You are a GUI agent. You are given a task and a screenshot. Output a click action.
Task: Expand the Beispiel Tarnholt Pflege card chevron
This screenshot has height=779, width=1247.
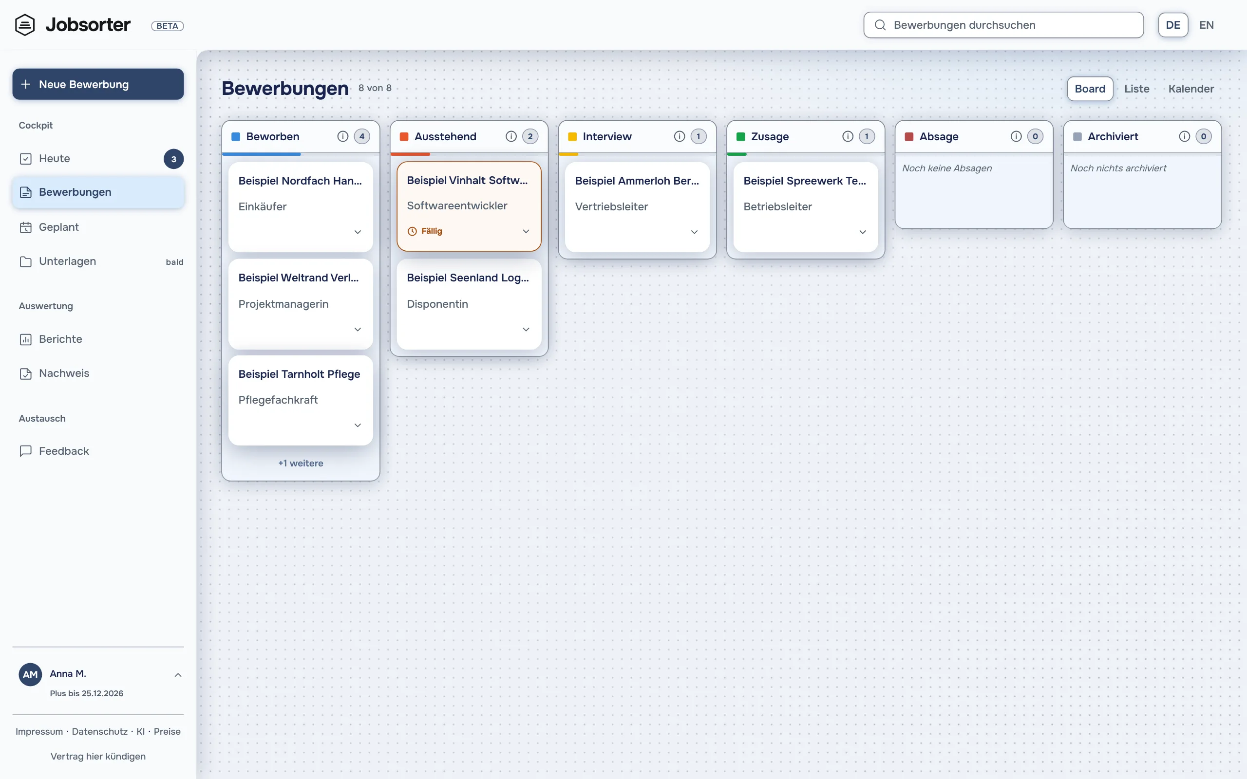point(358,425)
